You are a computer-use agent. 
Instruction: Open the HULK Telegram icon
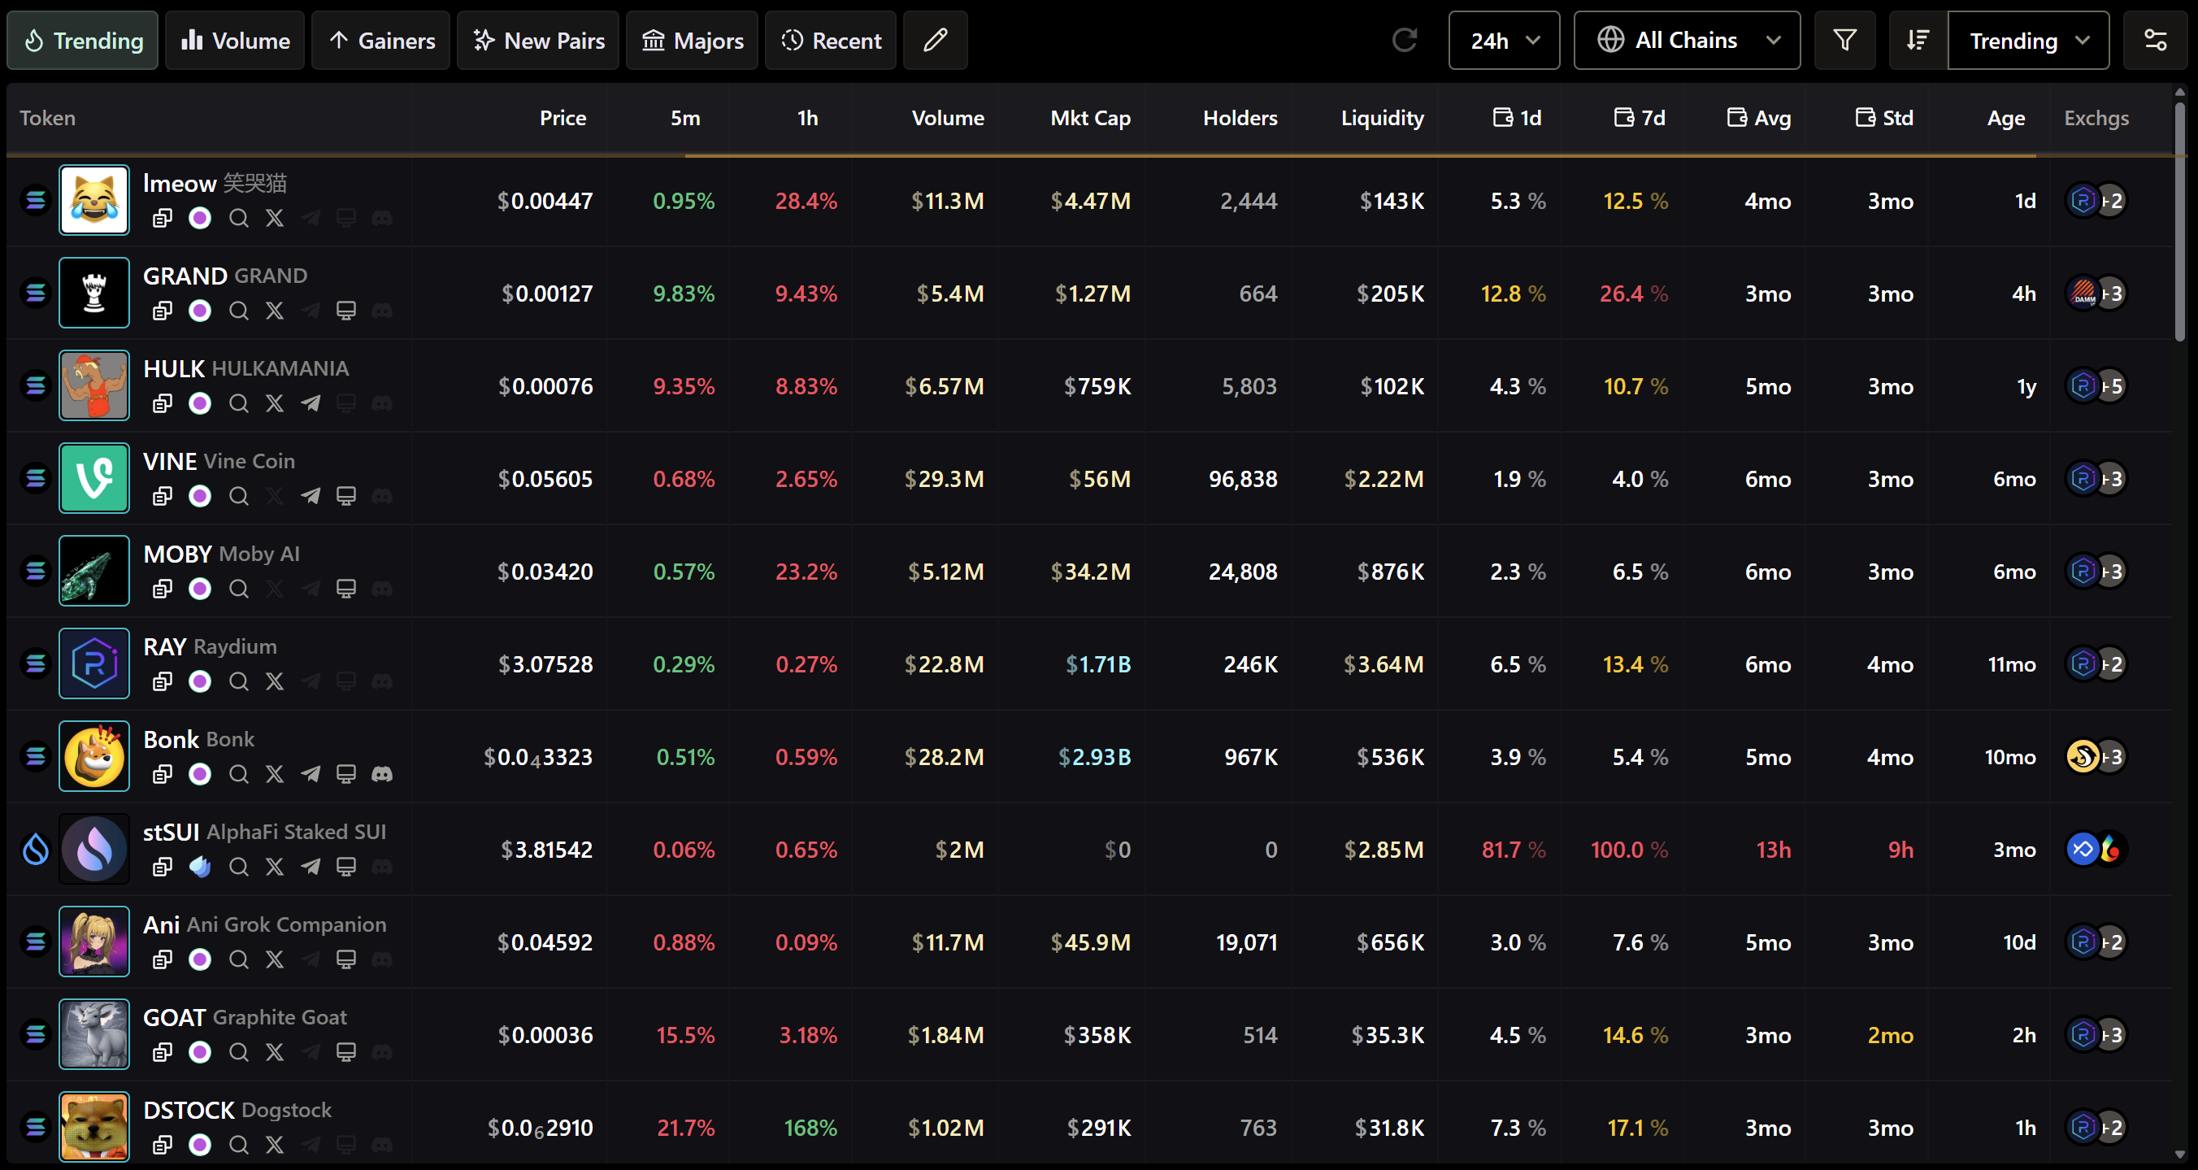(311, 403)
